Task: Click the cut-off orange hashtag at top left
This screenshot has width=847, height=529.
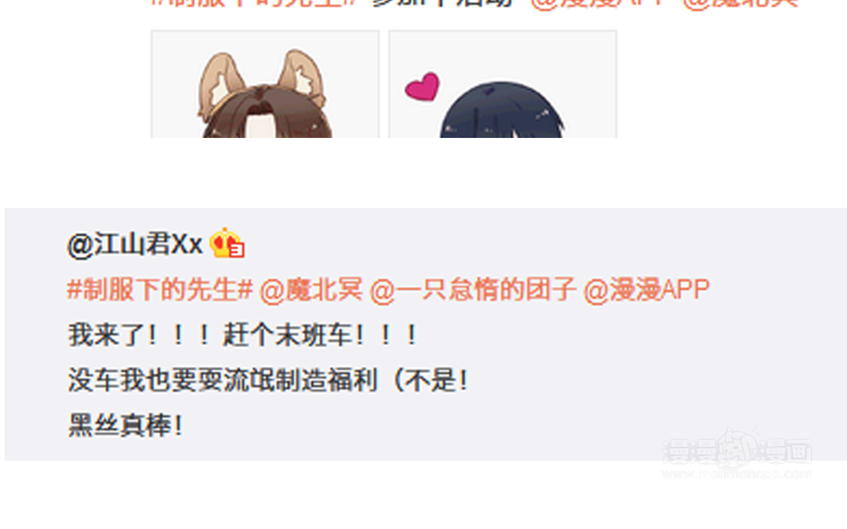Action: point(254,3)
